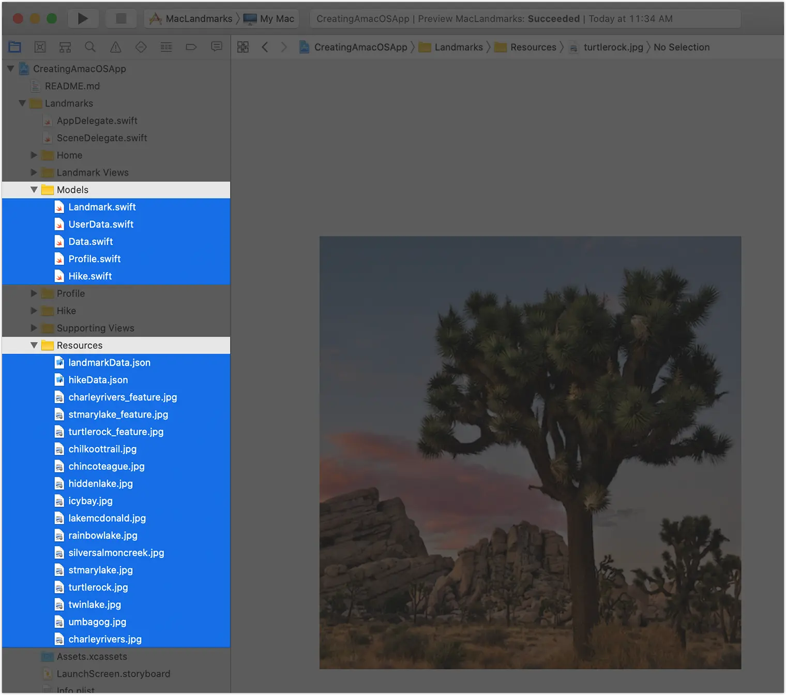Expand the Home folder

coord(34,155)
